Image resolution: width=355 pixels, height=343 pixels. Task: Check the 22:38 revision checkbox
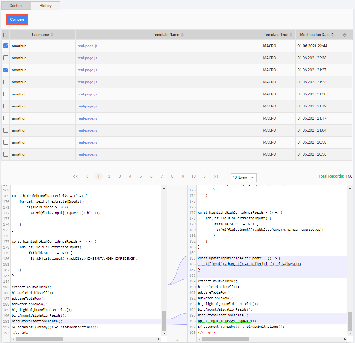click(x=6, y=58)
